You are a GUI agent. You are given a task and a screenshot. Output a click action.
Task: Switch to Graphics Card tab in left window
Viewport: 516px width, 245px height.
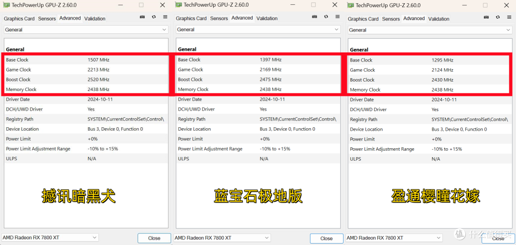coord(19,19)
